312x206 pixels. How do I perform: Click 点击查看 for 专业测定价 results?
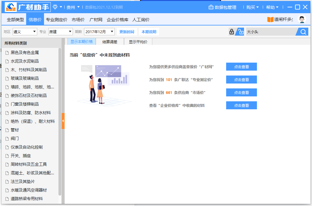241,80
